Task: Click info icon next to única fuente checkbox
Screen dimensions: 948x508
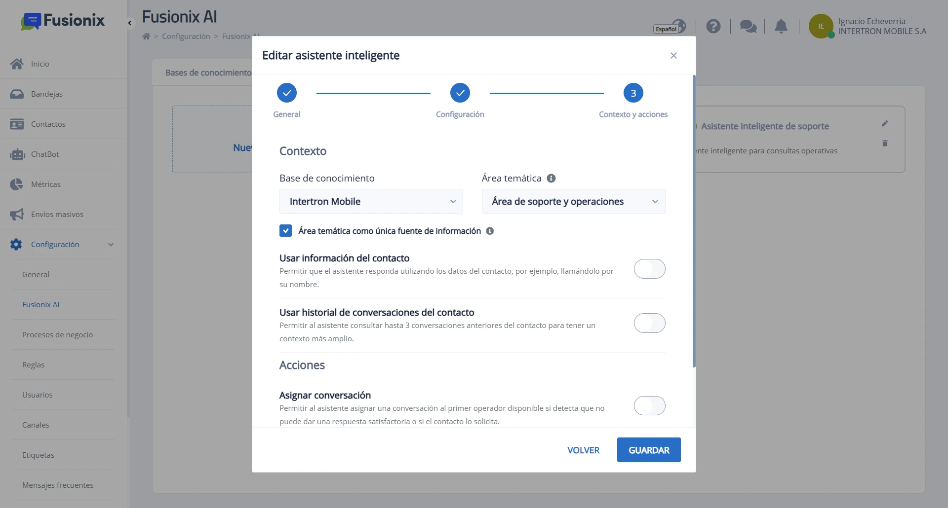Action: (490, 231)
